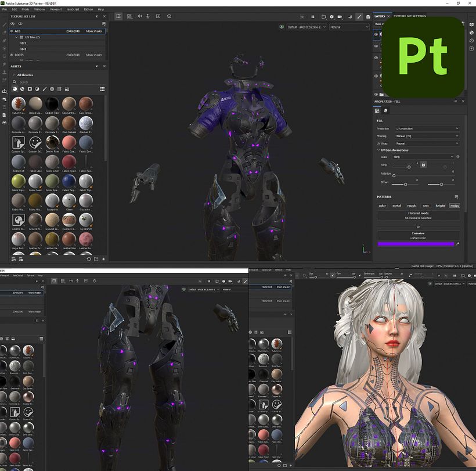Click the export share icon in left toolbar

(4, 91)
